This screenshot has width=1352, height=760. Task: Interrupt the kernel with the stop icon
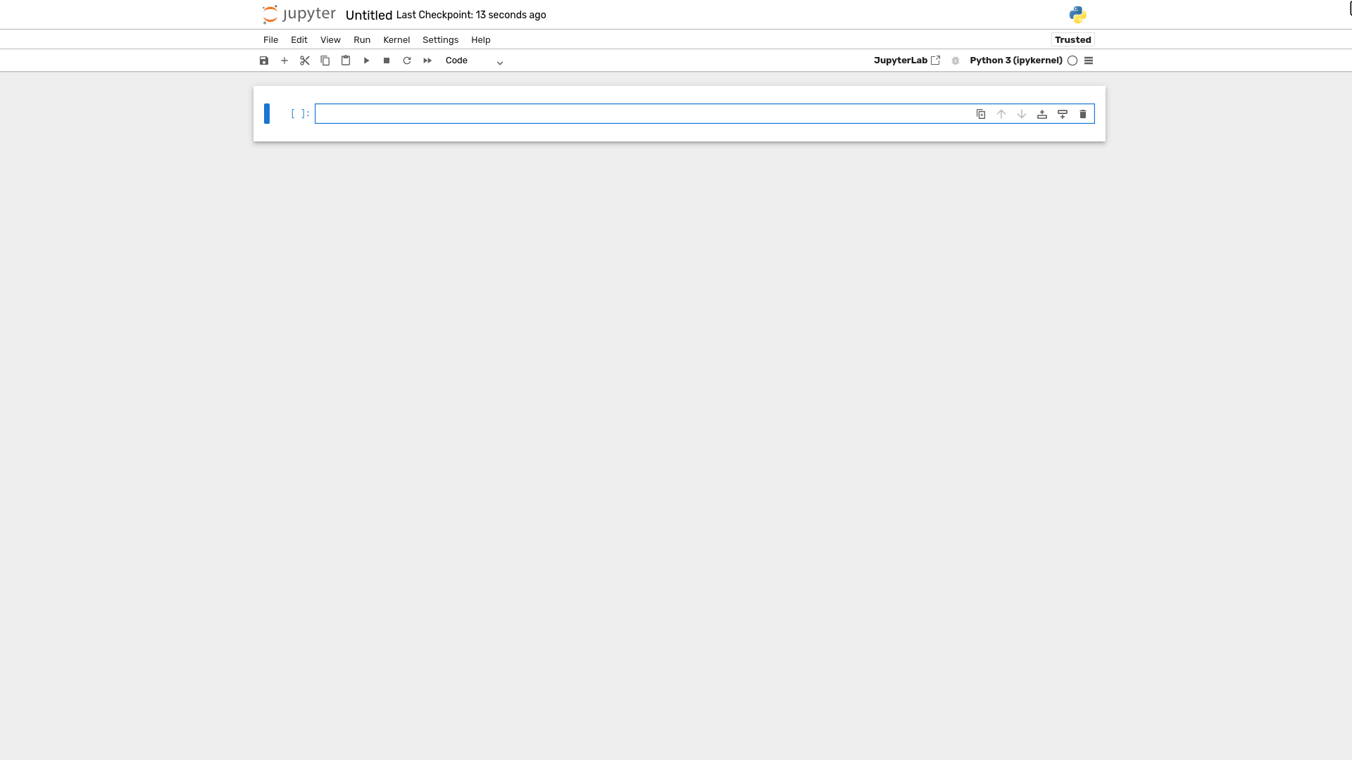[387, 61]
